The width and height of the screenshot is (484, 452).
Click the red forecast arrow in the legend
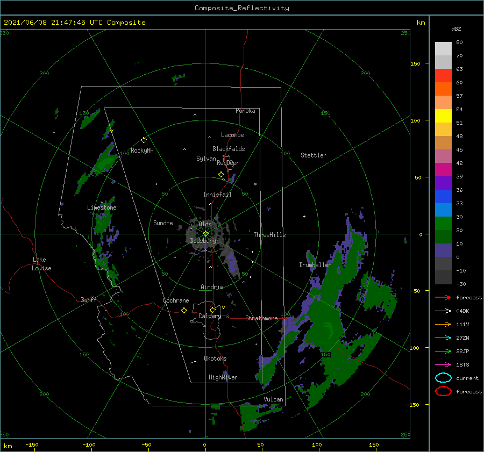pos(443,297)
